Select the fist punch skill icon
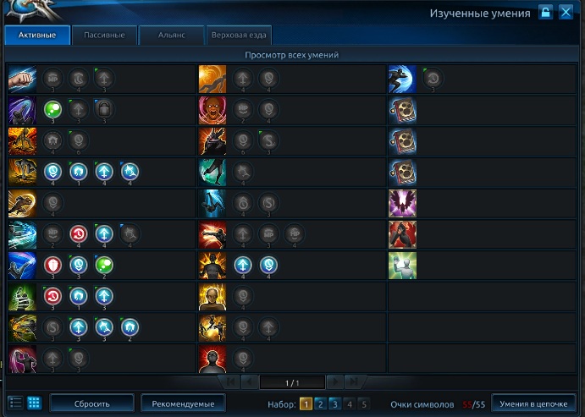The image size is (585, 417). click(x=22, y=79)
